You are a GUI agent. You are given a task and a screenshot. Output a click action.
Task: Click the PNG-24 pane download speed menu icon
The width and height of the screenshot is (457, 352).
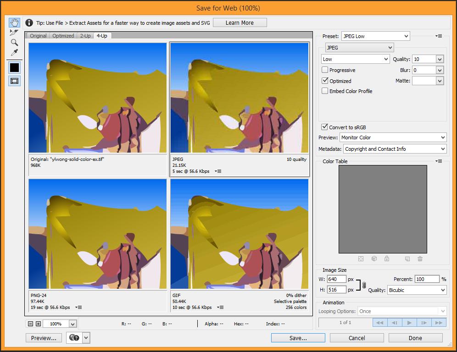click(x=78, y=307)
